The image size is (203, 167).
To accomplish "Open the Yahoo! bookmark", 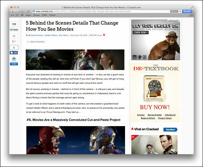I will click(x=52, y=15).
